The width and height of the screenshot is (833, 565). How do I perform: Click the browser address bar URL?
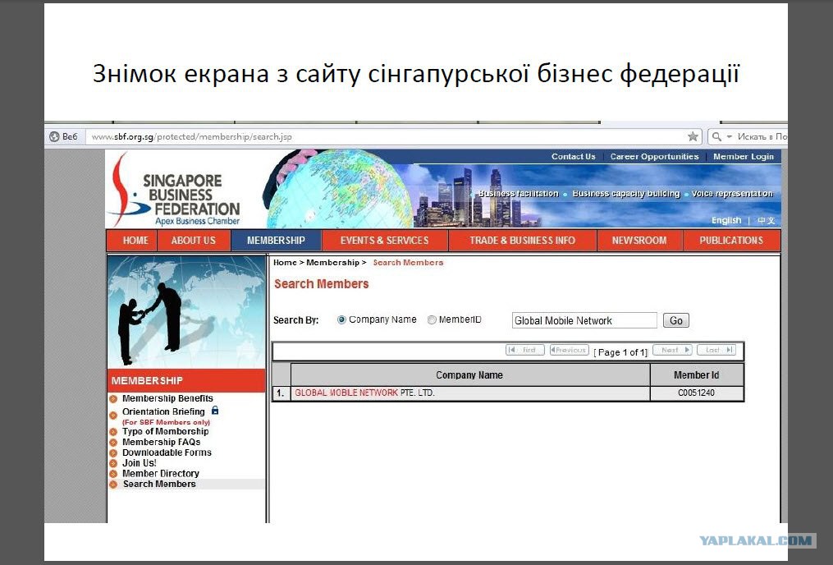pyautogui.click(x=192, y=136)
